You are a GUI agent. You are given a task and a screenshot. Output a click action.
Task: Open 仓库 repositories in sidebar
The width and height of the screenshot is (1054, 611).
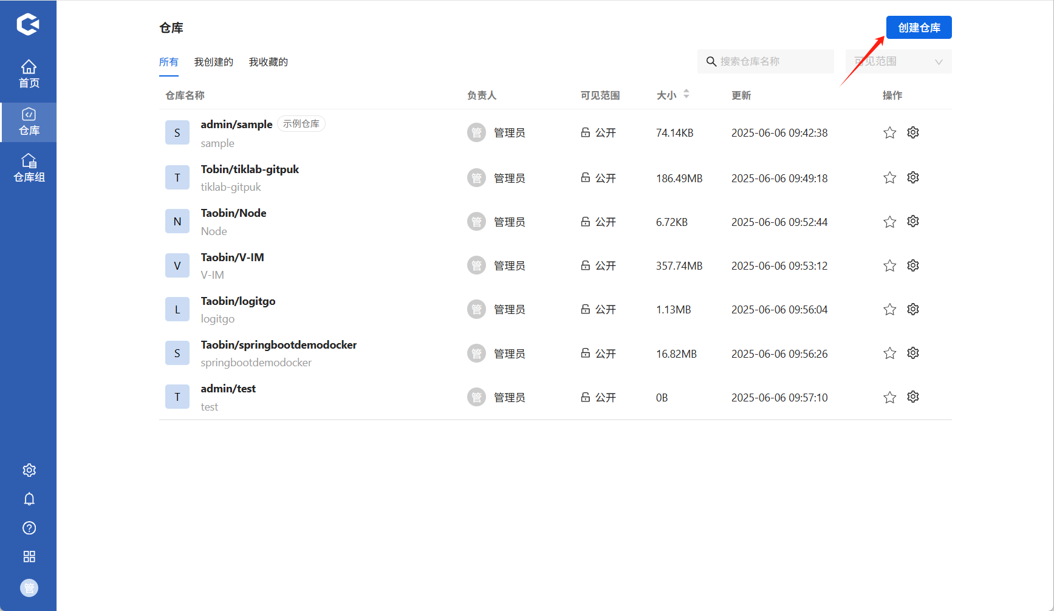[29, 122]
